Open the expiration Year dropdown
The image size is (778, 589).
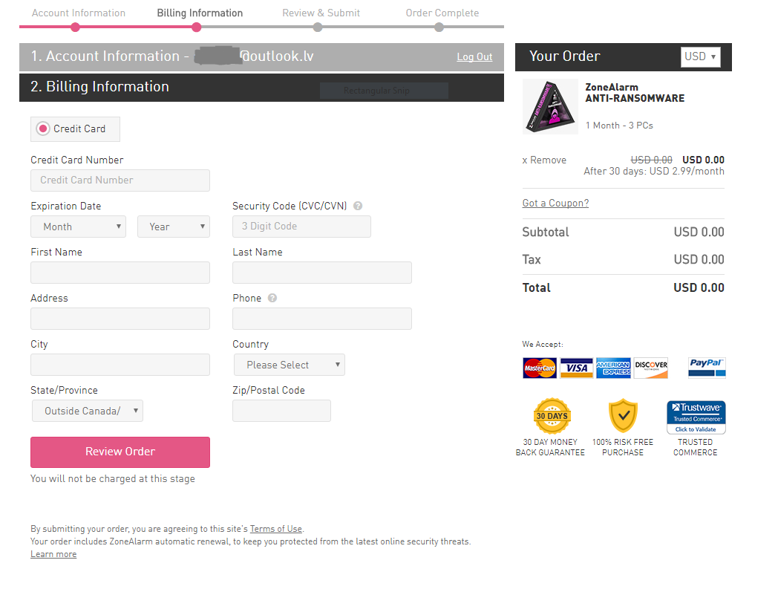(x=174, y=227)
